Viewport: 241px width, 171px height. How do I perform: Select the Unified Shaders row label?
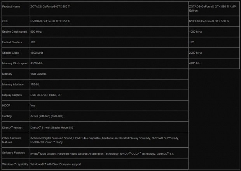(12, 42)
